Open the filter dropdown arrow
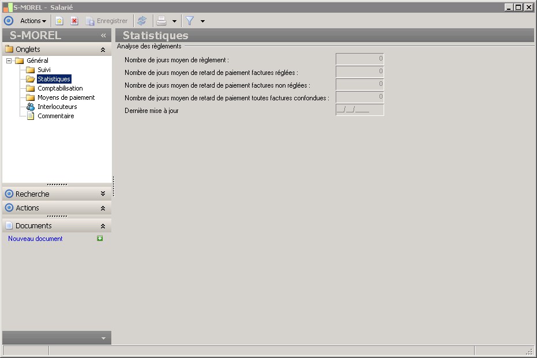The height and width of the screenshot is (358, 537). tap(203, 21)
